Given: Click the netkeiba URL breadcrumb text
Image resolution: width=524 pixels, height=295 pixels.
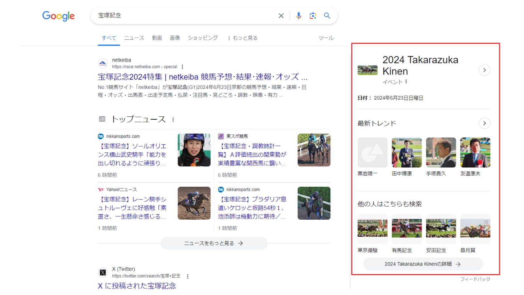Looking at the screenshot, I should tap(144, 67).
